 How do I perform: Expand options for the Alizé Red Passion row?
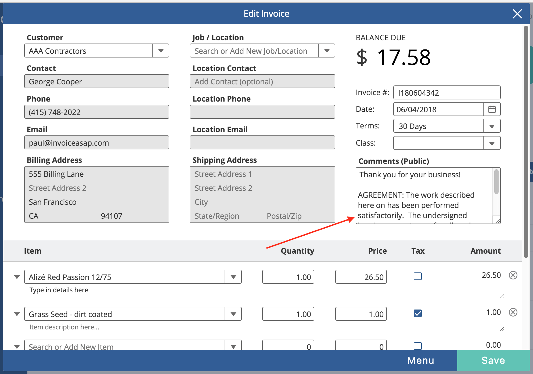tap(17, 277)
